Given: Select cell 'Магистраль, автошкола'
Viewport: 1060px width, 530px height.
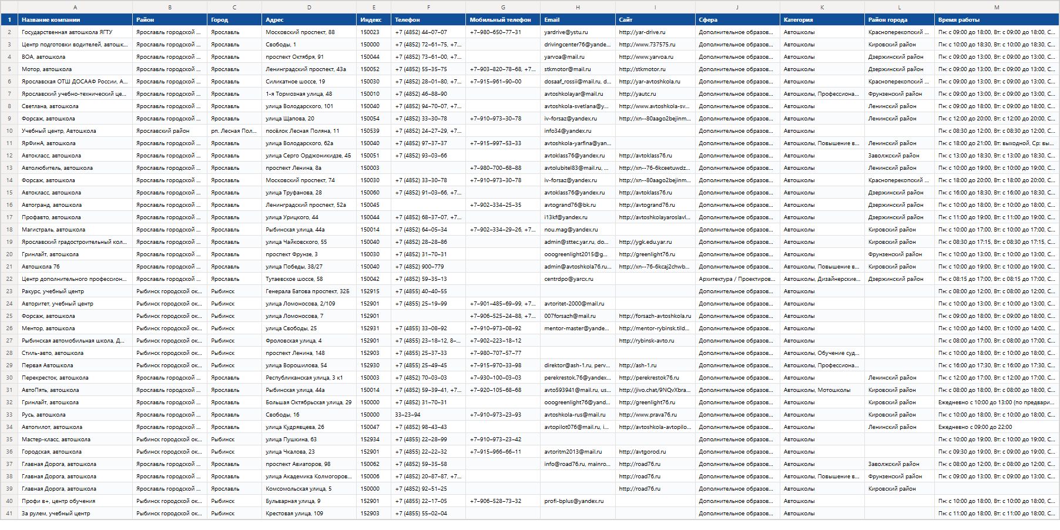Looking at the screenshot, I should 75,230.
